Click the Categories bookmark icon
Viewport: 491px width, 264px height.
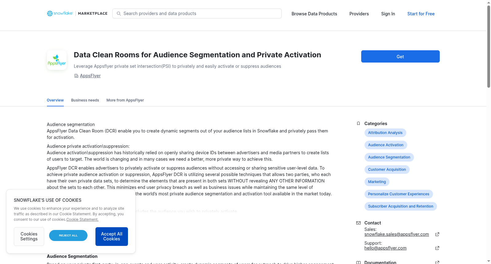[x=358, y=124]
